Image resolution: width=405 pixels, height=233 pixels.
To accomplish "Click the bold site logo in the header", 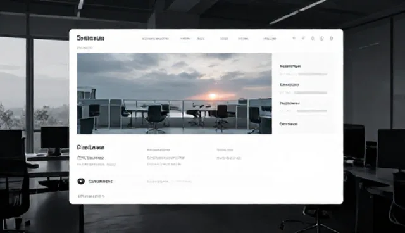I will [90, 38].
